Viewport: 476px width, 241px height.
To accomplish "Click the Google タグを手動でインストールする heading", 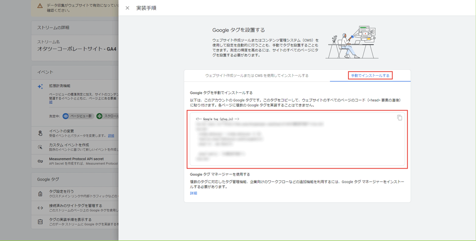I will click(x=221, y=93).
